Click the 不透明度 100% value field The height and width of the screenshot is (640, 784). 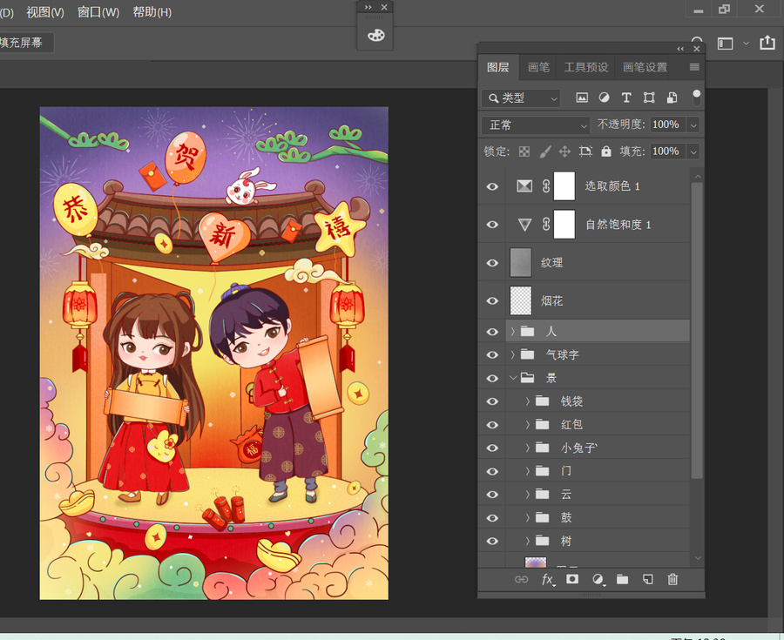coord(667,125)
